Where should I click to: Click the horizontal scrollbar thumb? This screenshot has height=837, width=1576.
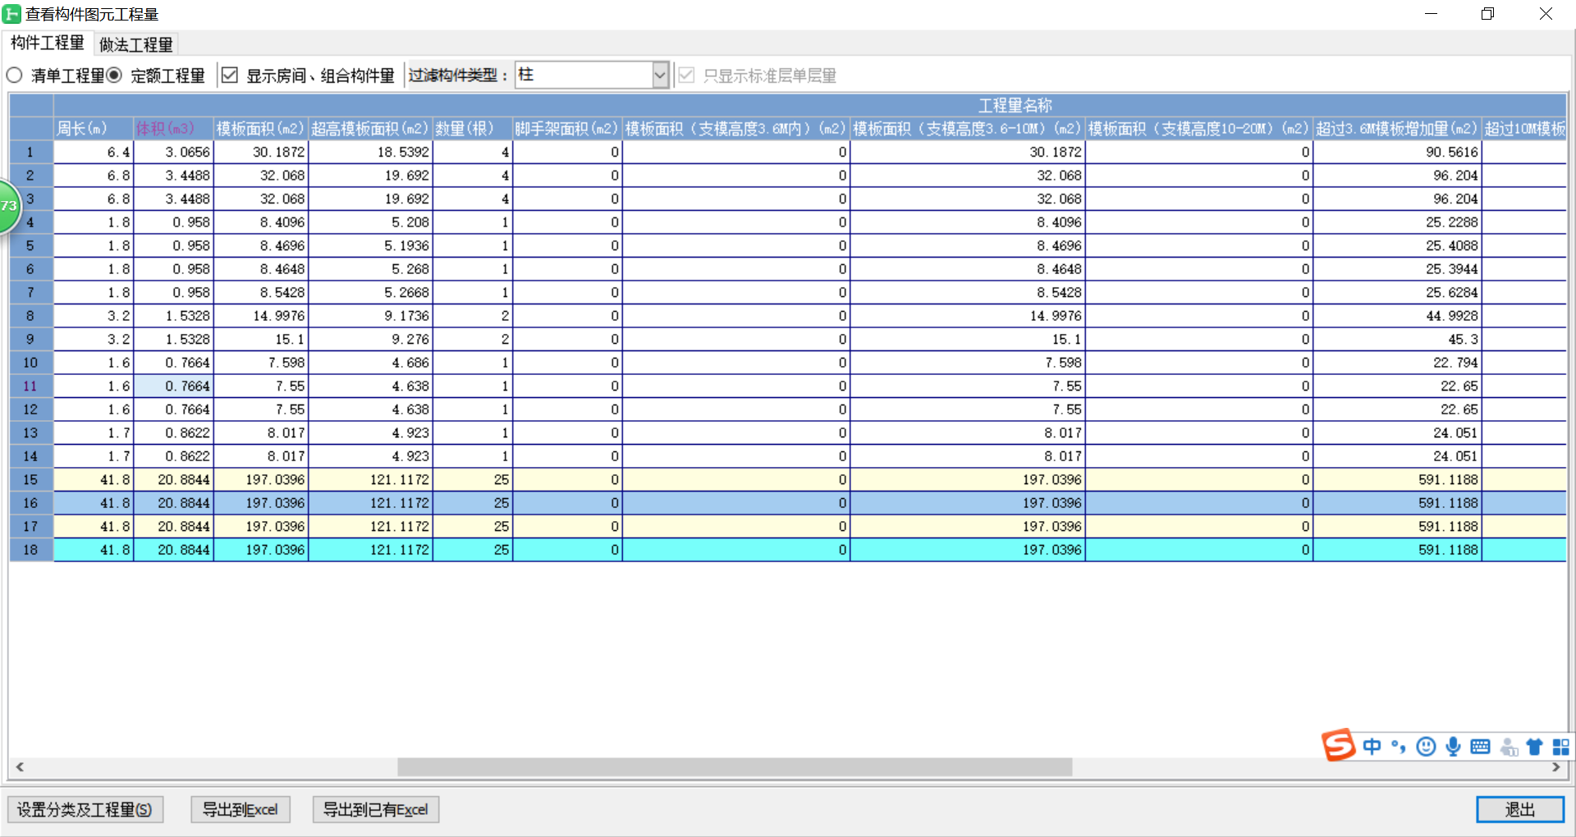tap(735, 767)
